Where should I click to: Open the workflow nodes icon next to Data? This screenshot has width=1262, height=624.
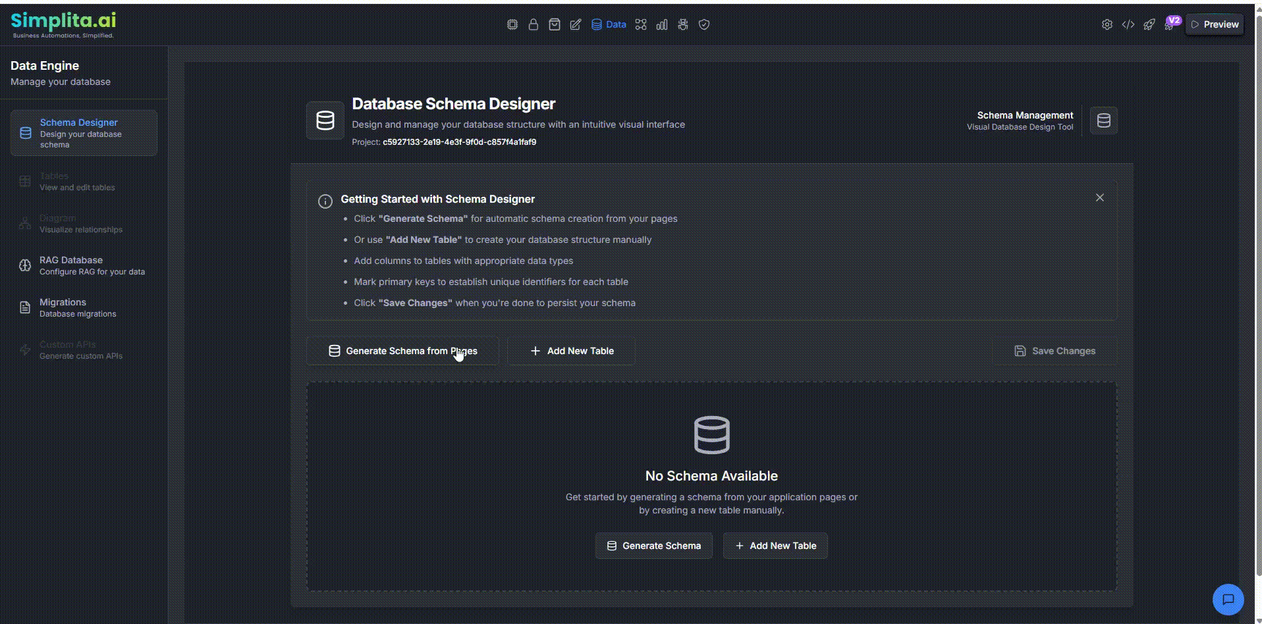coord(640,24)
